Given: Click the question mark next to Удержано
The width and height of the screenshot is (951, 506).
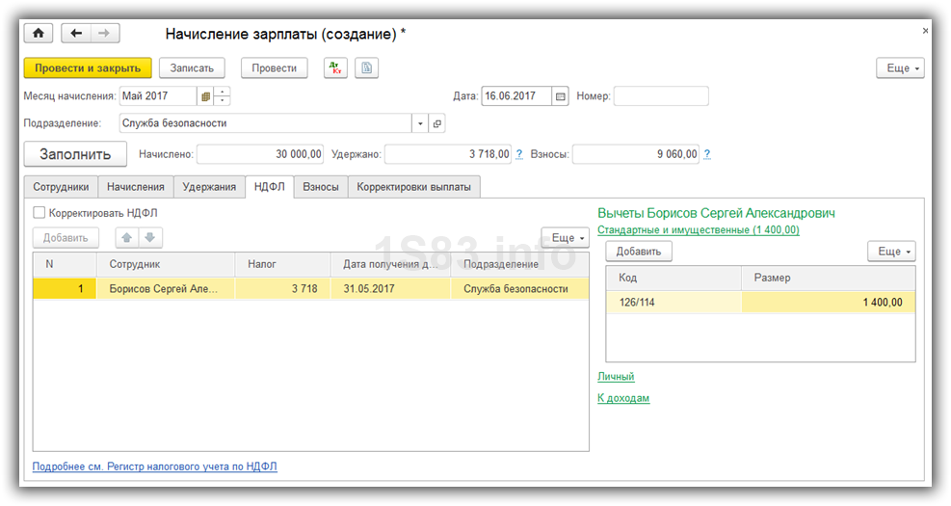Looking at the screenshot, I should tap(519, 154).
